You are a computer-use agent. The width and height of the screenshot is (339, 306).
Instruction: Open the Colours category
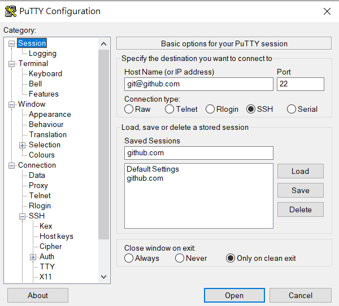(42, 155)
